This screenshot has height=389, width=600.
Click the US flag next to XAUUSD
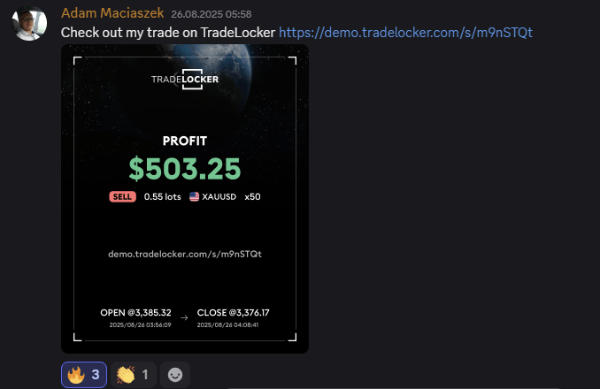click(195, 197)
